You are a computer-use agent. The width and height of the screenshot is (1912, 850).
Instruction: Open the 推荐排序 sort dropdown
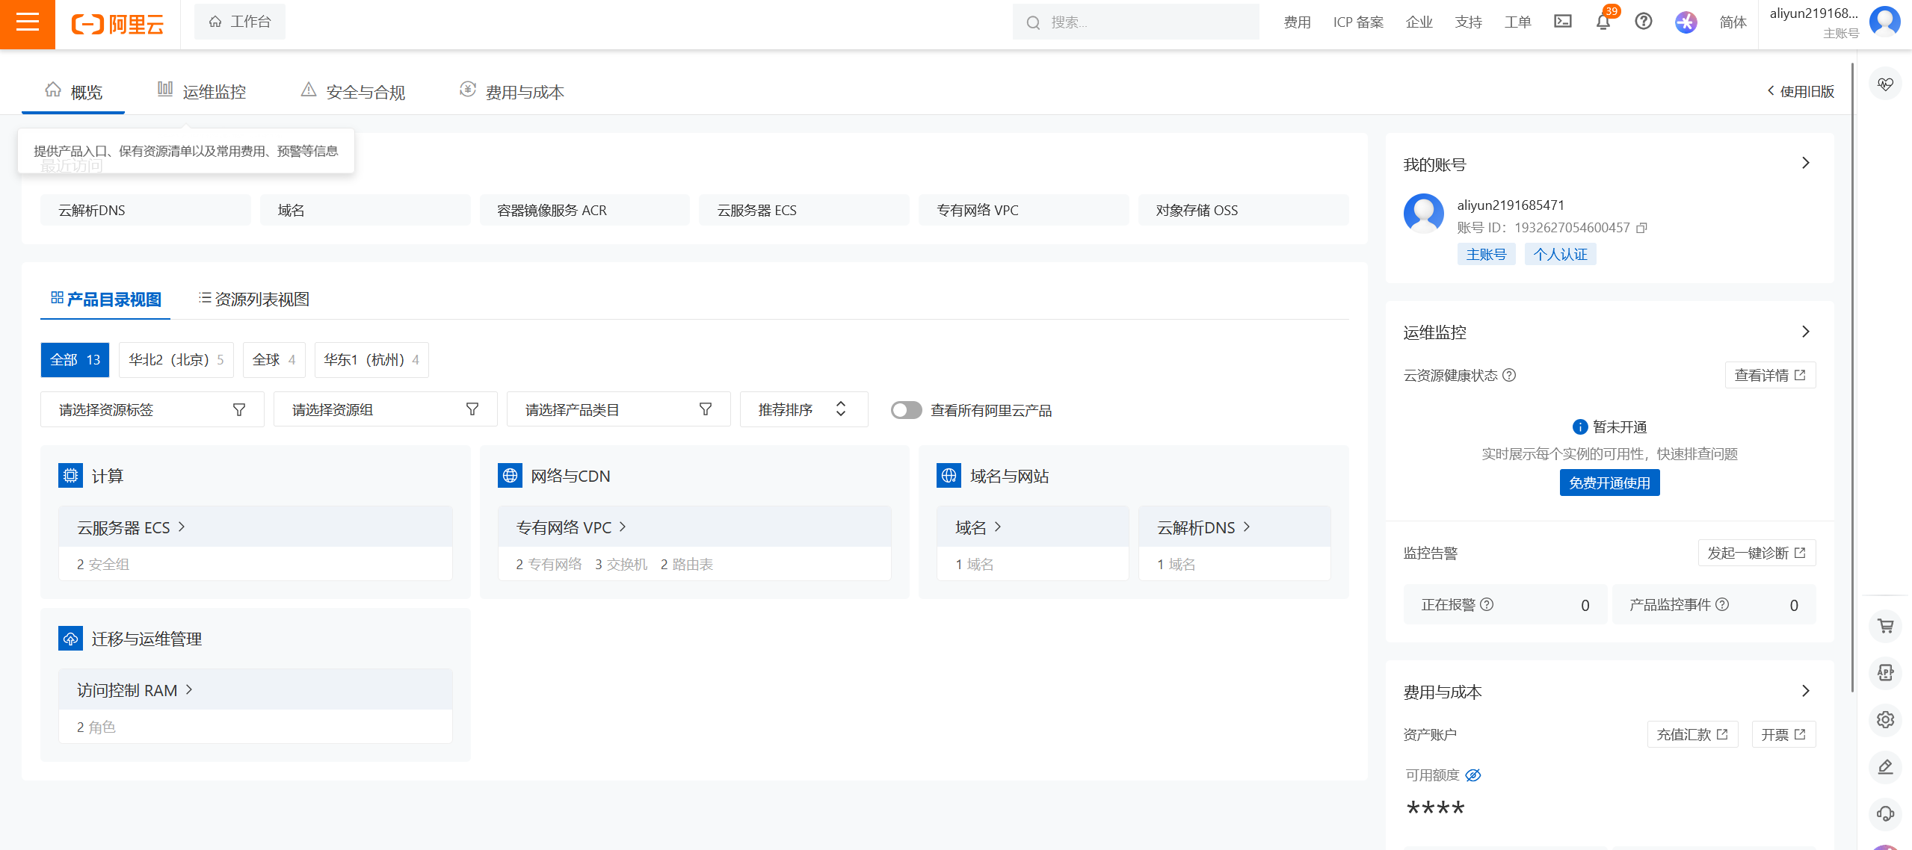(x=804, y=409)
